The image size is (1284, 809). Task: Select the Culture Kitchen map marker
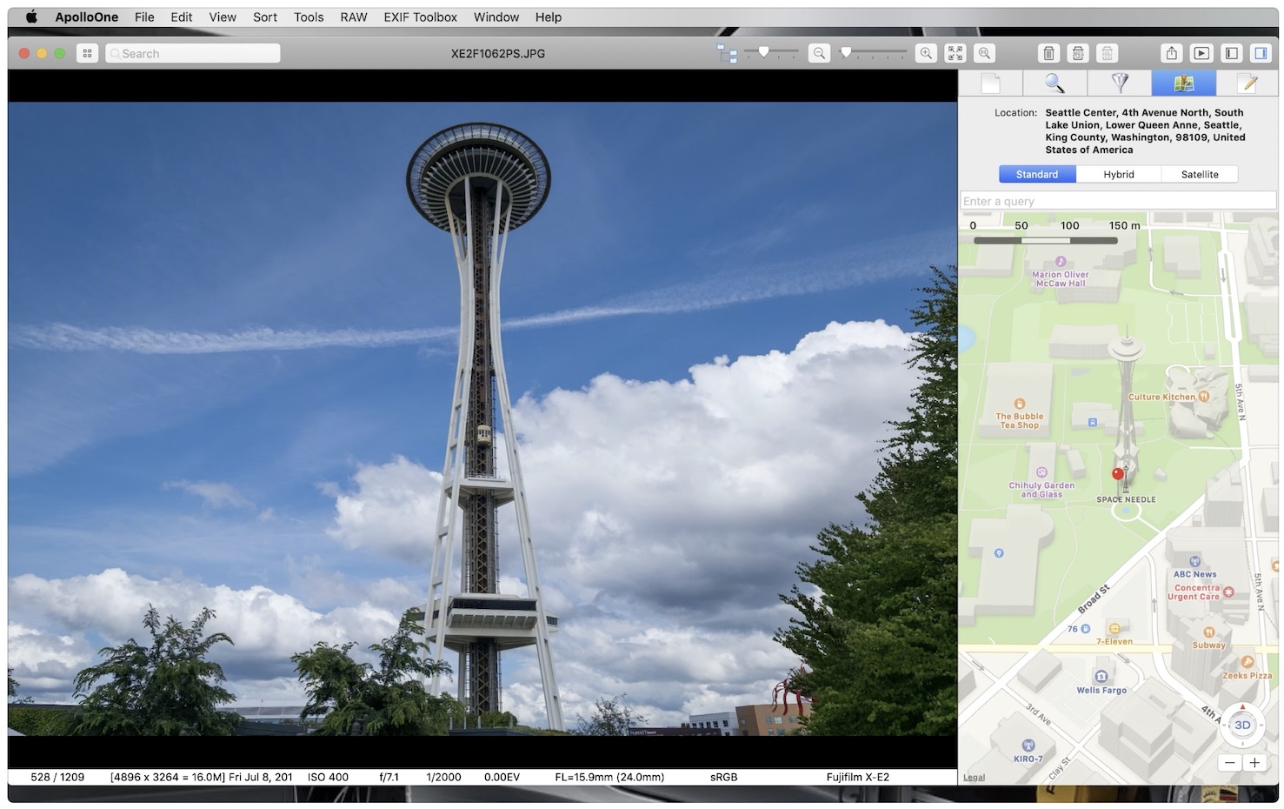(1204, 397)
